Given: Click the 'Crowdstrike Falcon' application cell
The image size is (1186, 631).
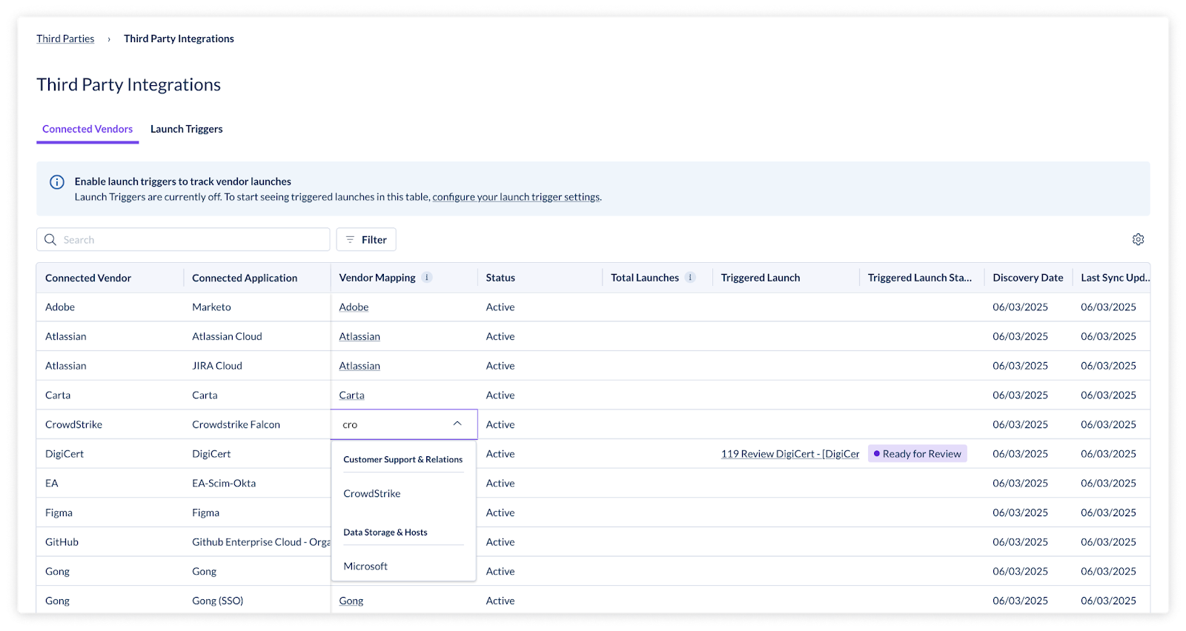Looking at the screenshot, I should coord(236,424).
